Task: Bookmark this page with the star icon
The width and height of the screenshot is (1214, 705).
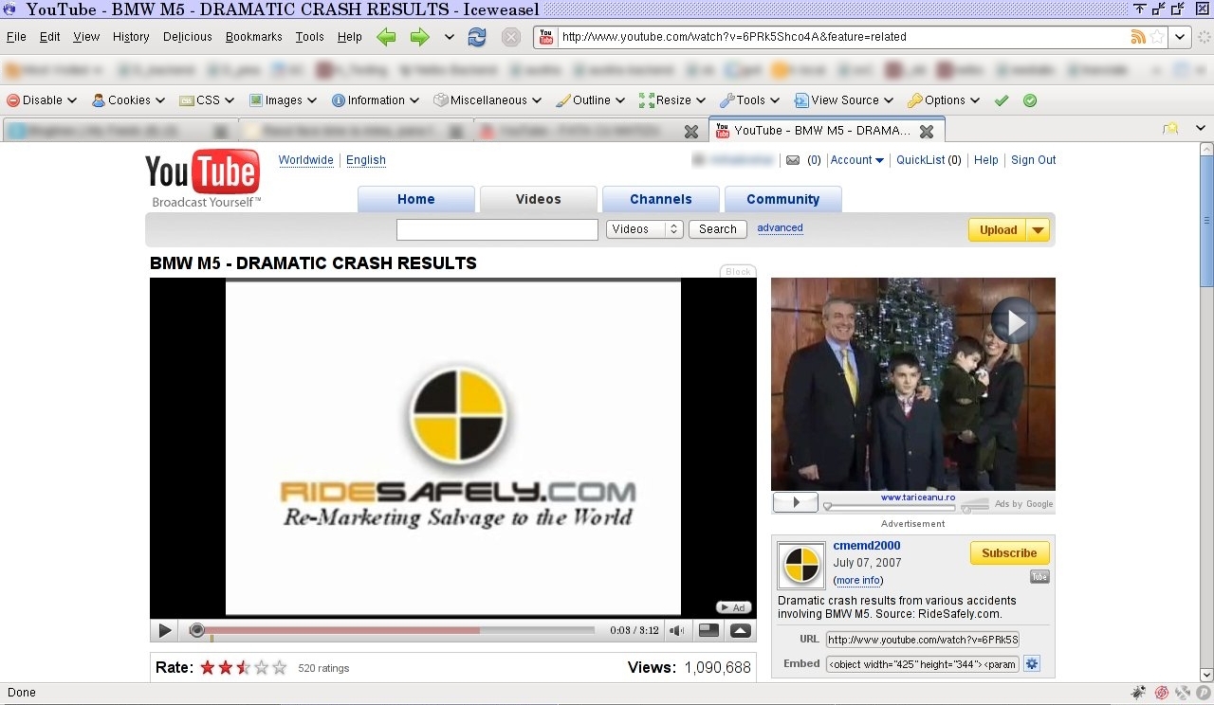Action: pos(1157,37)
